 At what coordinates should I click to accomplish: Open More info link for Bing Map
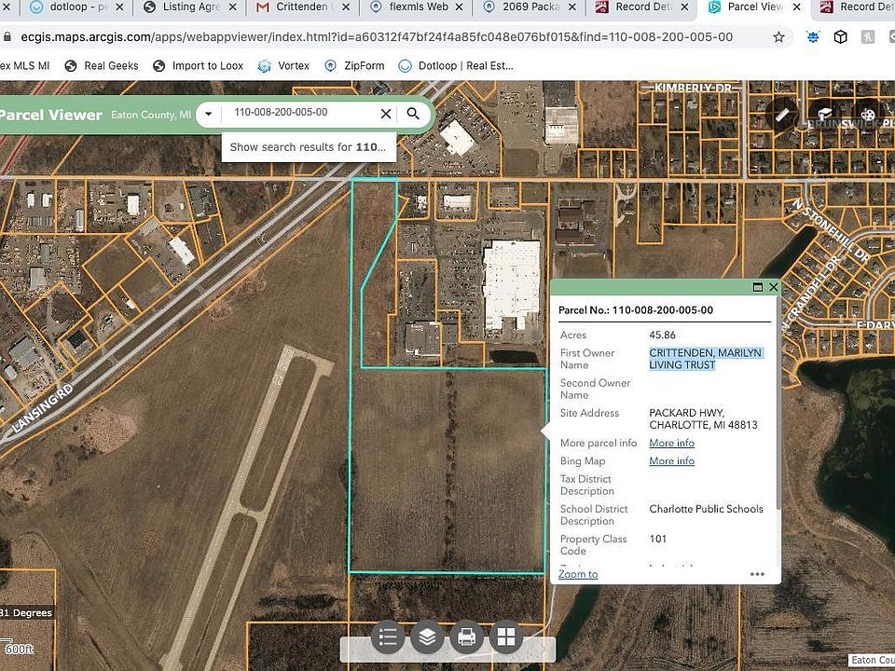point(672,461)
